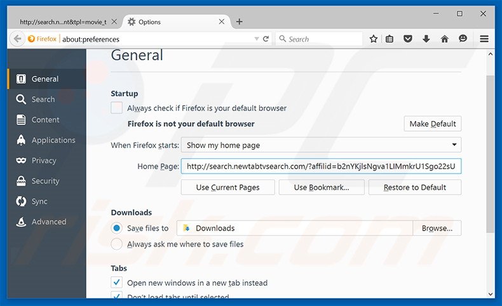Click the Firefox identity icon in address bar
The width and height of the screenshot is (502, 306).
[31, 39]
